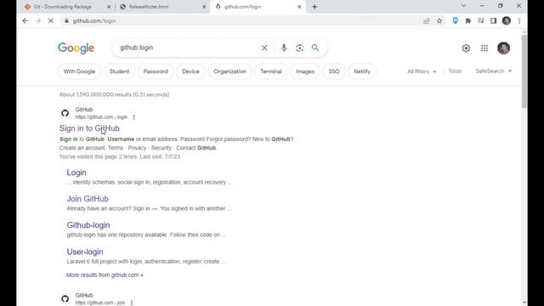Viewport: 544px width, 306px height.
Task: Open the site info lock icon
Action: [66, 20]
